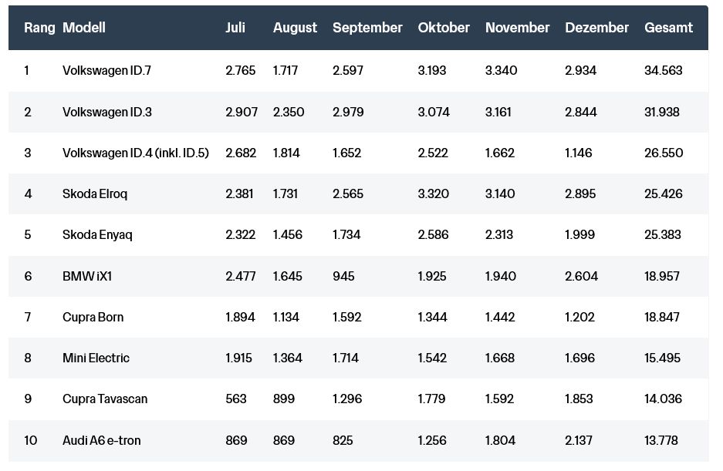Screen dimensions: 723x471
Task: Select the Oktober column header
Action: click(444, 28)
